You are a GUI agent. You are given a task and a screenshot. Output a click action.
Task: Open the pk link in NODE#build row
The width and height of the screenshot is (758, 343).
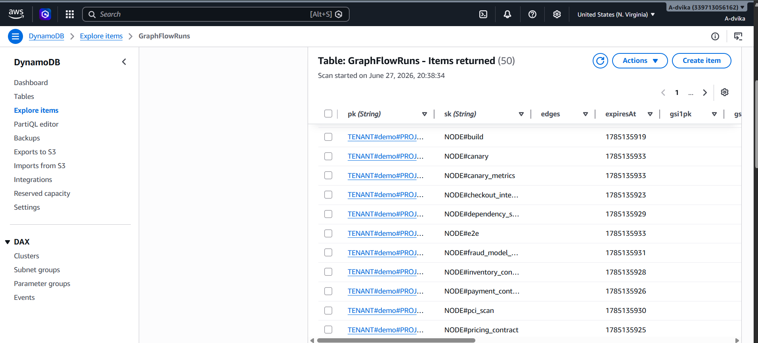[x=385, y=137]
